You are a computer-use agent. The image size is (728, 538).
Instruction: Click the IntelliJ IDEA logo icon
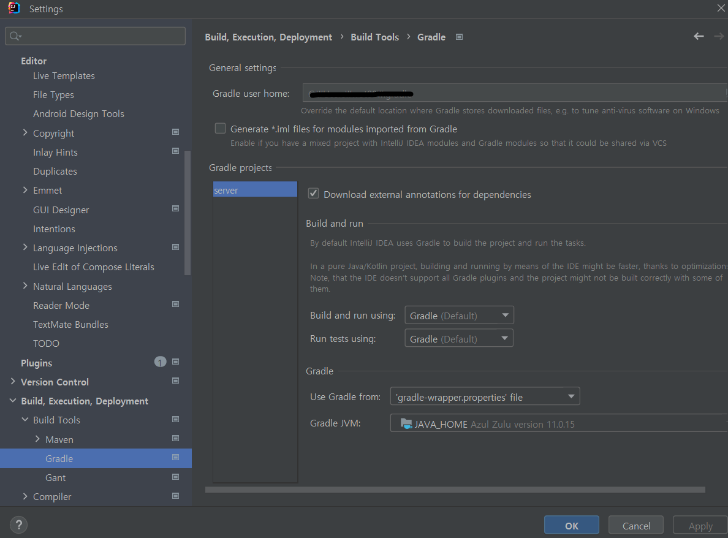point(14,8)
